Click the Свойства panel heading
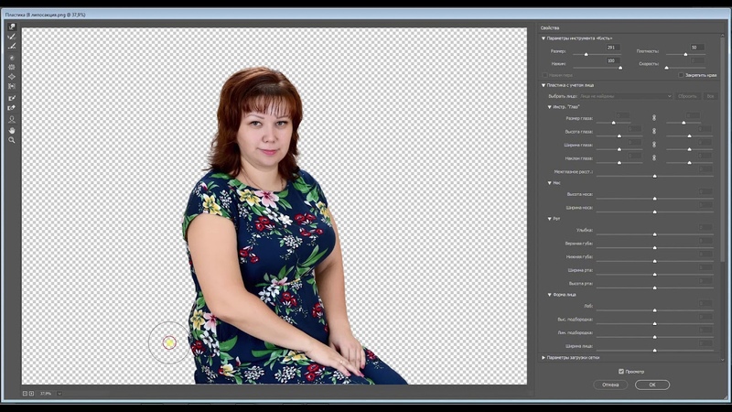Viewport: 732px width, 412px height. click(x=550, y=28)
